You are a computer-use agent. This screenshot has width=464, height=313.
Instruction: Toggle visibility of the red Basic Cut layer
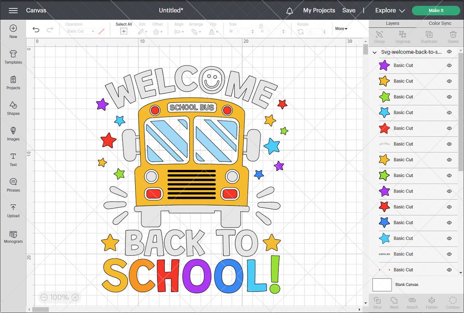coord(449,128)
